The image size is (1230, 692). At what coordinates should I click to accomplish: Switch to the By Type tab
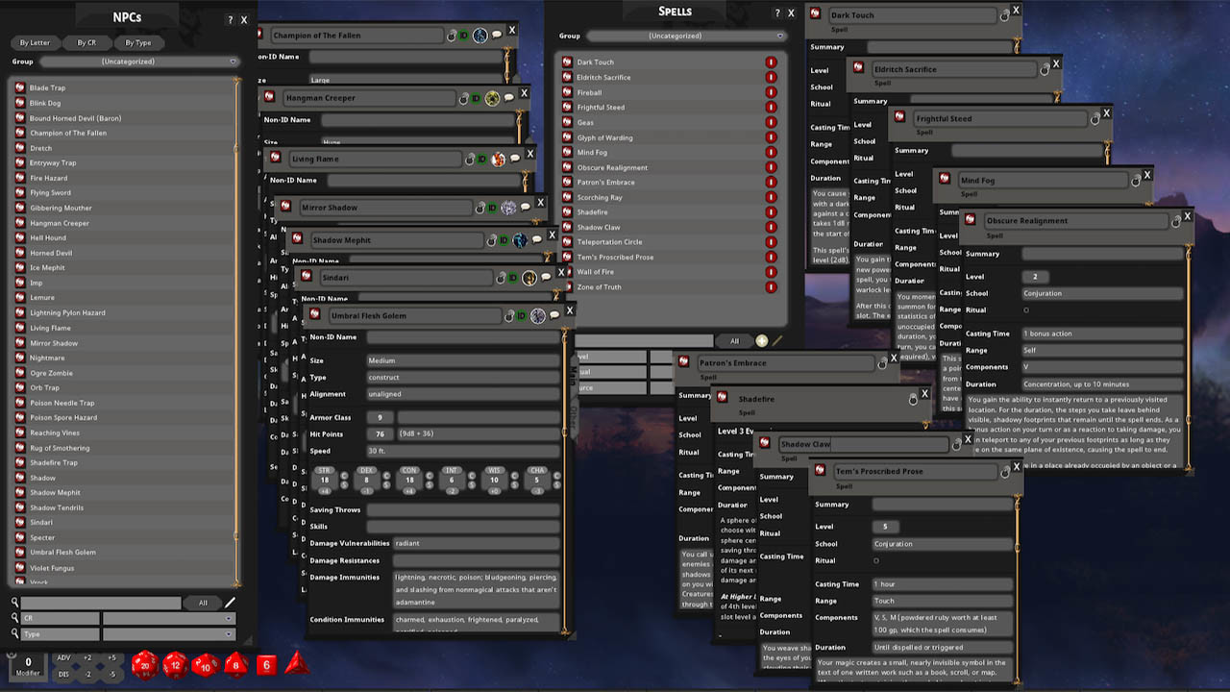point(140,42)
